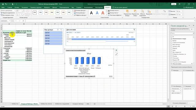Click the Вход sign-in button
196x110 pixels.
pos(174,4)
